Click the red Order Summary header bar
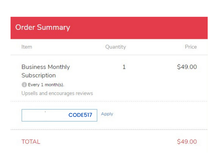 point(109,28)
